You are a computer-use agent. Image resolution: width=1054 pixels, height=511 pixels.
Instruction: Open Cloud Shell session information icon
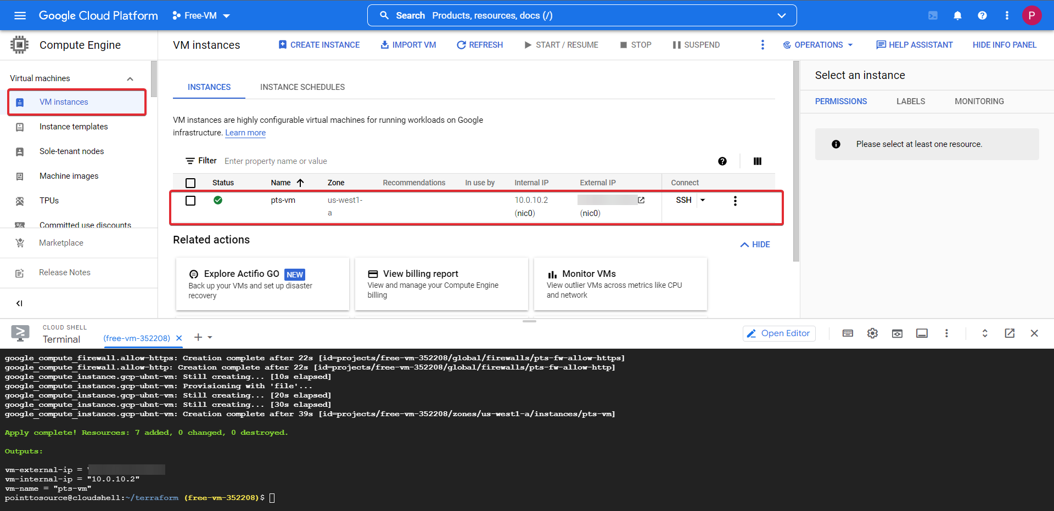[x=922, y=333]
